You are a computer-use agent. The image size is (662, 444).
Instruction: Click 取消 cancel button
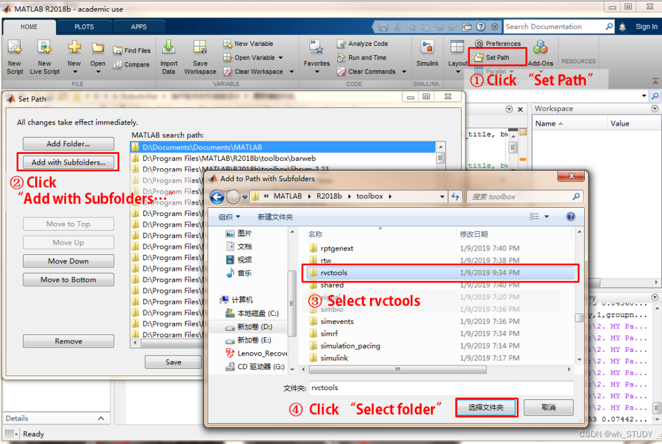coord(548,408)
